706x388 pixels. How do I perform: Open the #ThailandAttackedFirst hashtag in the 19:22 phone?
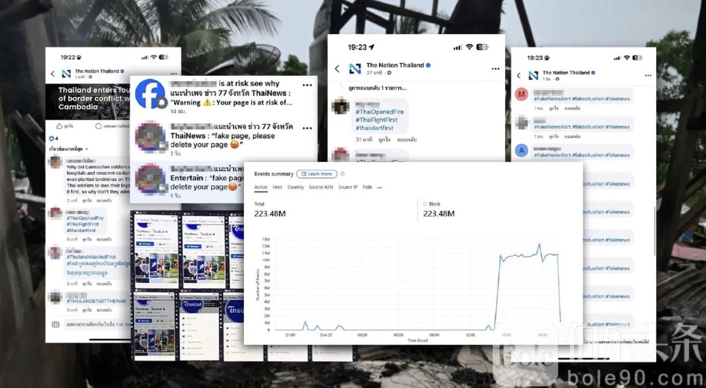91,257
